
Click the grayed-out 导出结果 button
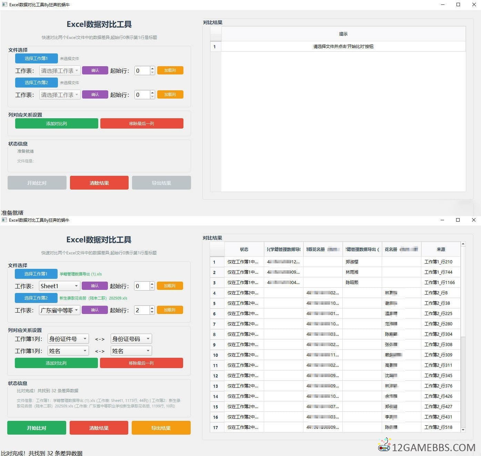(161, 183)
